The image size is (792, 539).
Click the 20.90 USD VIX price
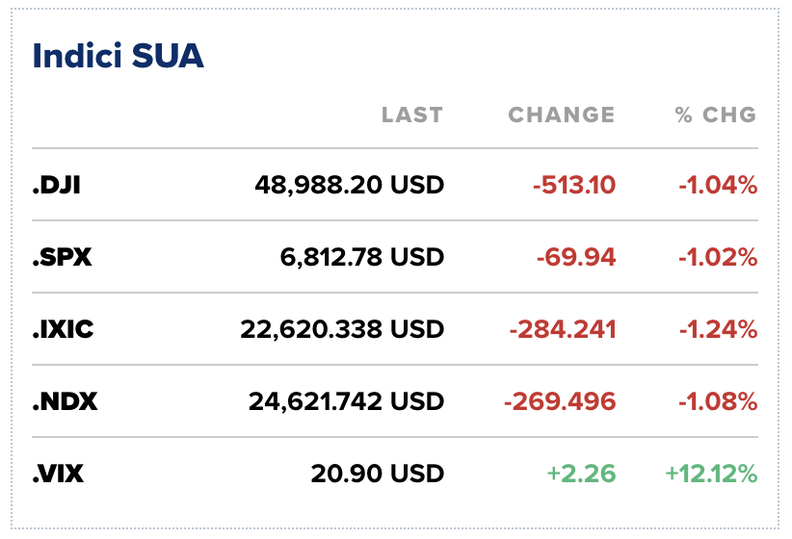point(378,474)
